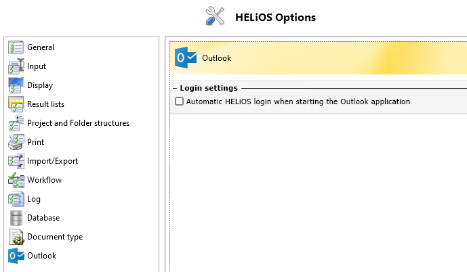Viewport: 467px width, 272px height.
Task: Click the Log category icon
Action: click(x=16, y=199)
